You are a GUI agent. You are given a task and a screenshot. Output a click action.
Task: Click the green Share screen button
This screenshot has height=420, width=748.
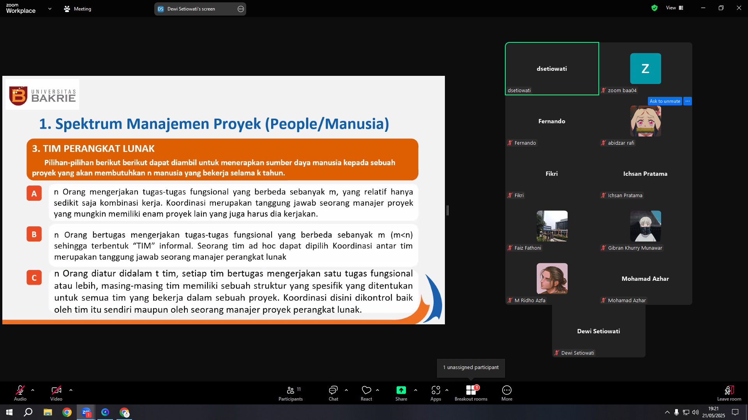tap(401, 393)
